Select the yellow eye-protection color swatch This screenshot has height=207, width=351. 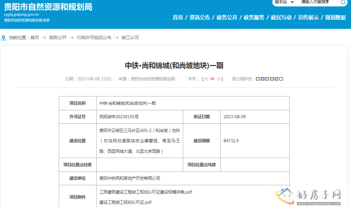[x=258, y=79]
